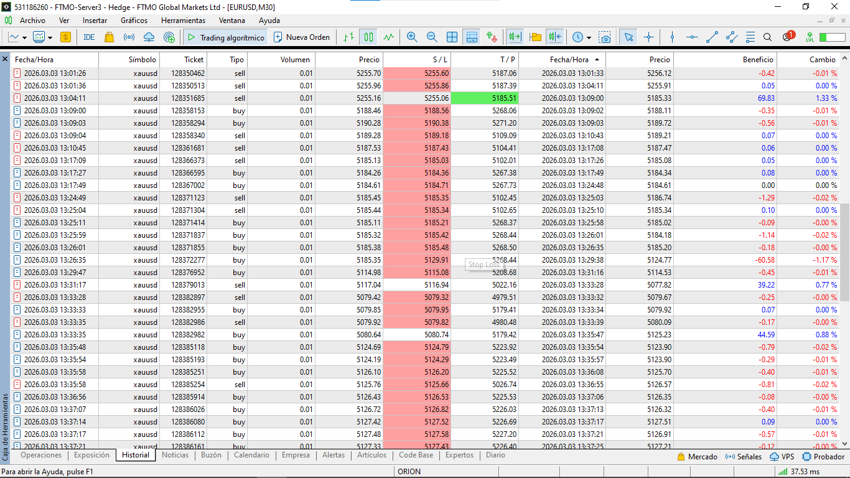Take a screenshot with the camera icon

605,37
